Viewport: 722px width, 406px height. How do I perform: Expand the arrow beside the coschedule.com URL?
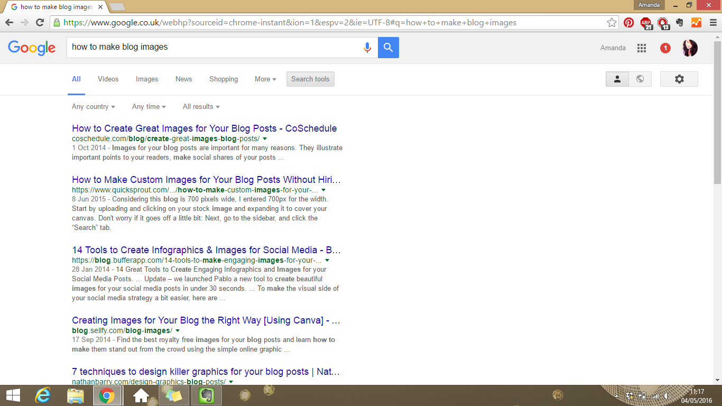[x=265, y=139]
